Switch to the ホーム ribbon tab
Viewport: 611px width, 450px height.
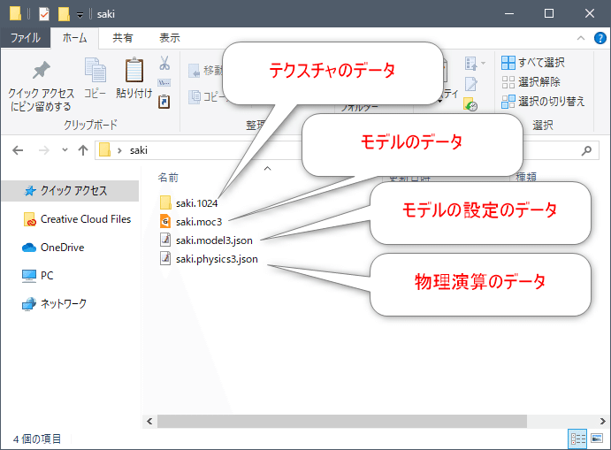pyautogui.click(x=75, y=38)
